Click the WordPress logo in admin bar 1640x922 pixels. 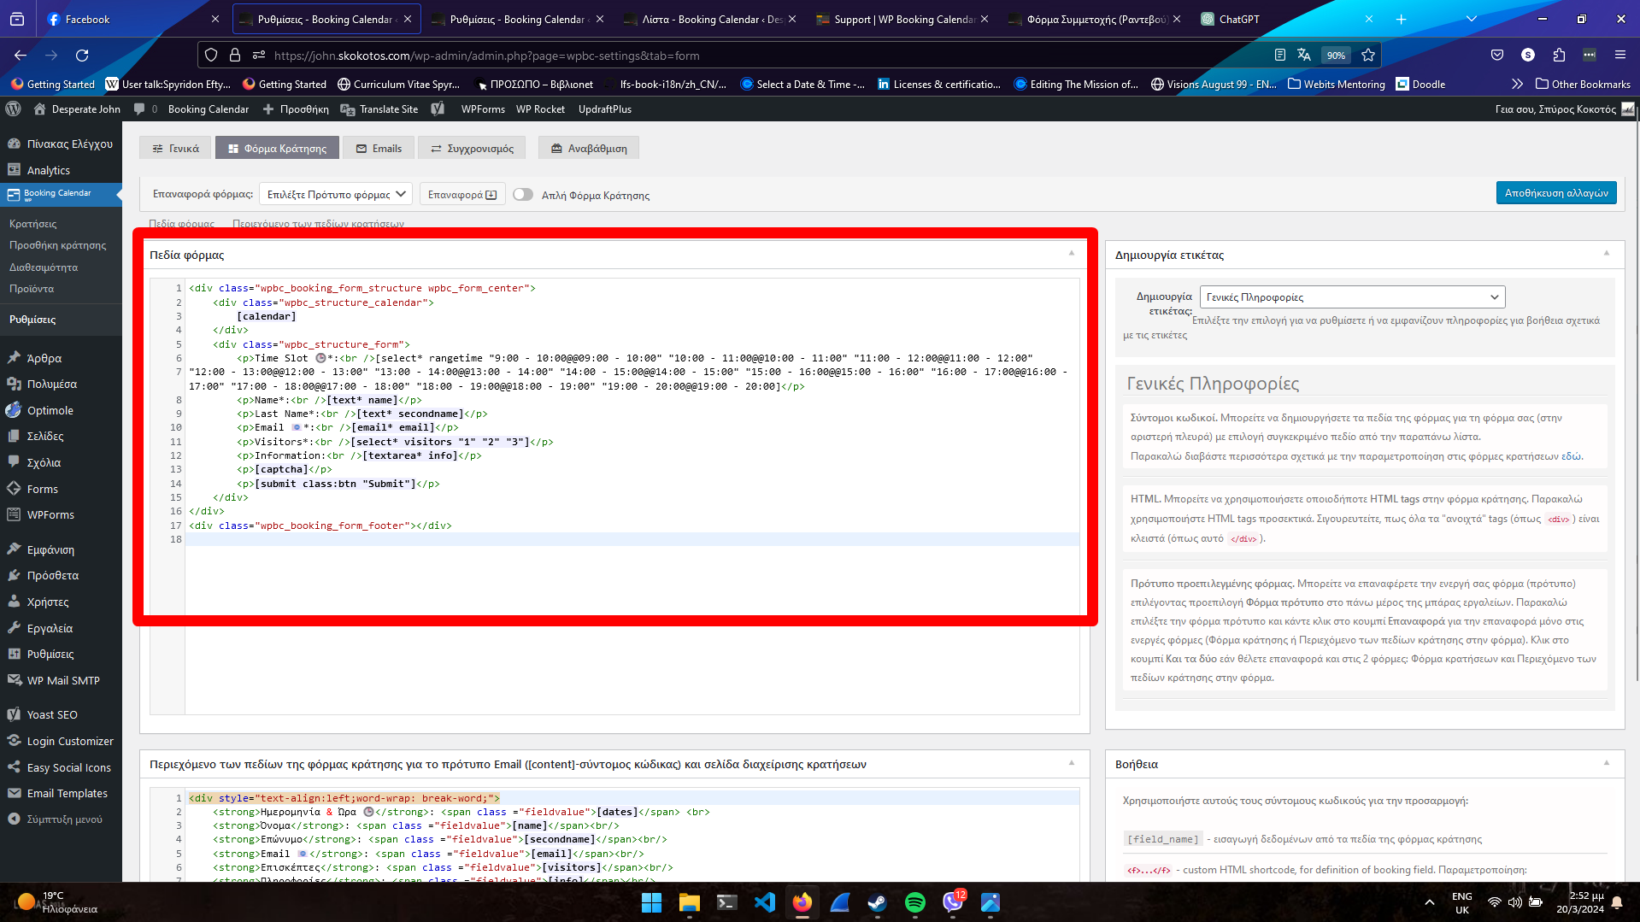click(14, 109)
